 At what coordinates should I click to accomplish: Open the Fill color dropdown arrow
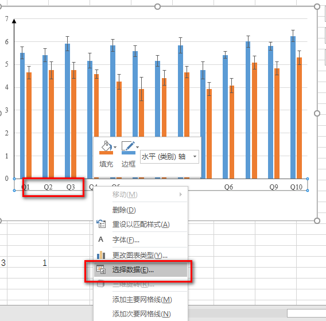[x=115, y=147]
